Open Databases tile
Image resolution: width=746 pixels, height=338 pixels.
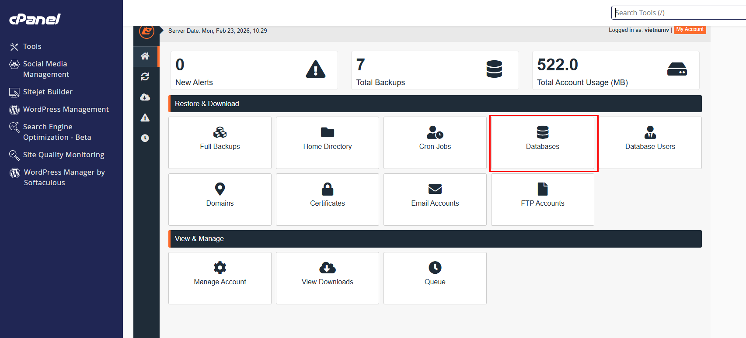(x=543, y=143)
